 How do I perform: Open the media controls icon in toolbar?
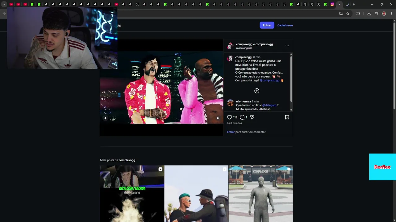coord(377,14)
